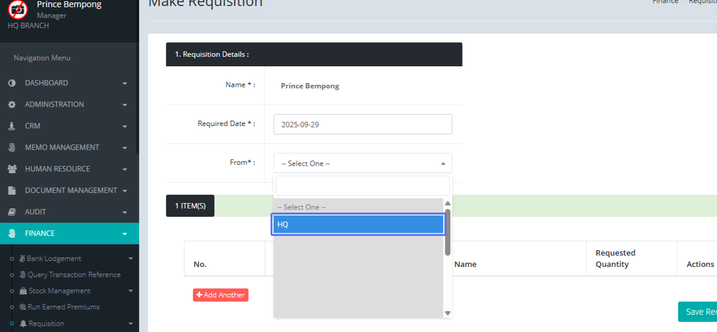This screenshot has width=717, height=332.
Task: Open Run Earned Premiums menu item
Action: (x=63, y=307)
